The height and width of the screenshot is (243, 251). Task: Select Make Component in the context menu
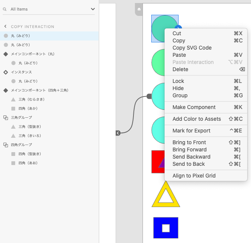click(x=206, y=107)
